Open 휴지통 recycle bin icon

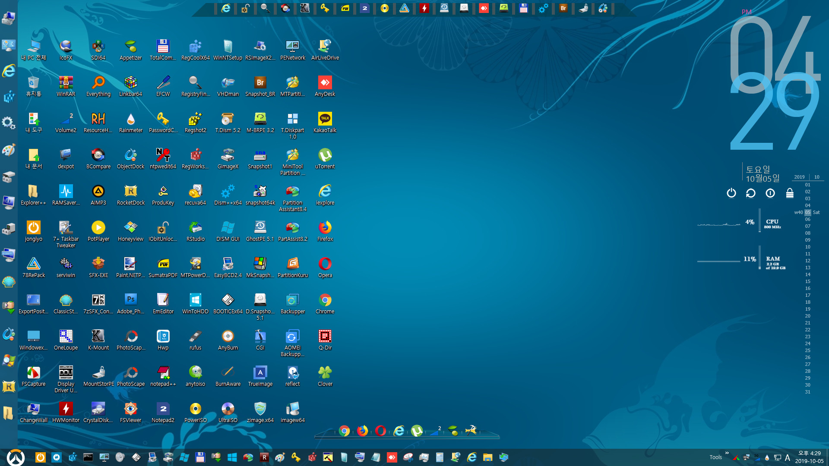(x=33, y=86)
